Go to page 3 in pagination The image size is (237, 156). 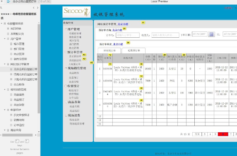[204, 134]
